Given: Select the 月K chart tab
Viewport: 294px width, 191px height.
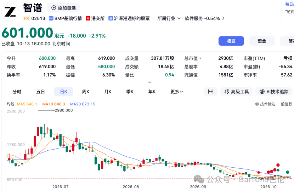Looking at the screenshot, I should (x=108, y=92).
